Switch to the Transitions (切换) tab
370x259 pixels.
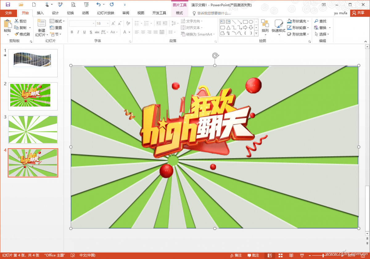[70, 13]
